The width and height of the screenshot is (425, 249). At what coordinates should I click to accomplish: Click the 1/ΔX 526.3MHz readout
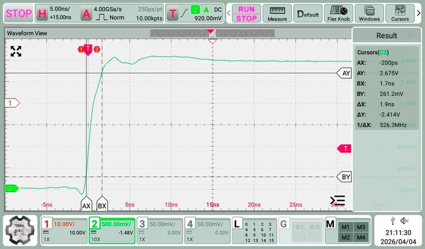(381, 125)
